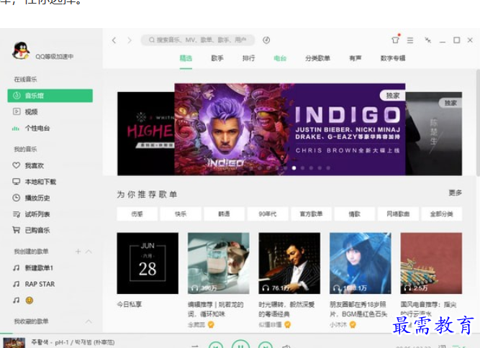Collapse 我创建的歌单 section
Screen dimensions: 480x348
[89, 252]
